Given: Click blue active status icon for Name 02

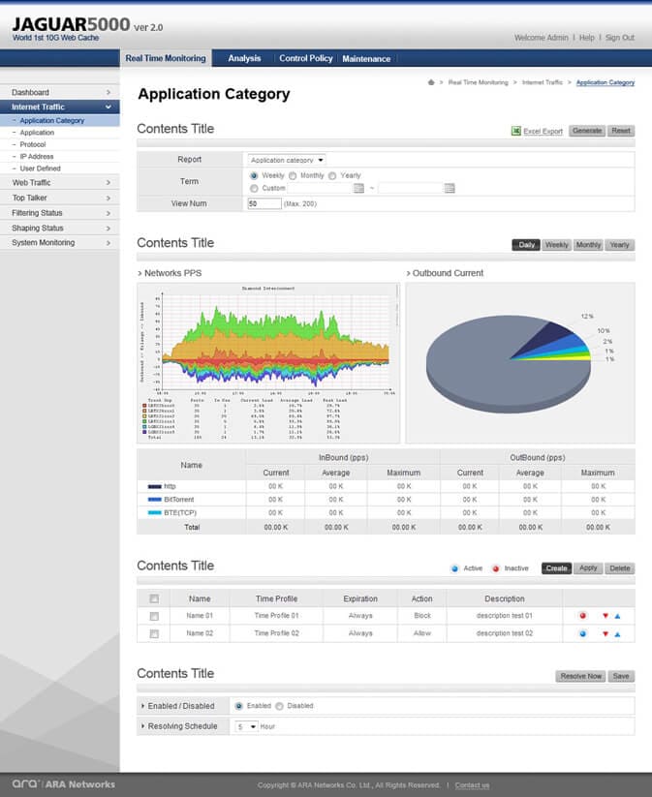Looking at the screenshot, I should click(583, 633).
